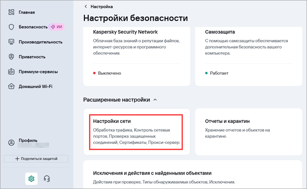This screenshot has height=189, width=307.
Task: Open settings via the green gear icon
Action: tap(31, 178)
